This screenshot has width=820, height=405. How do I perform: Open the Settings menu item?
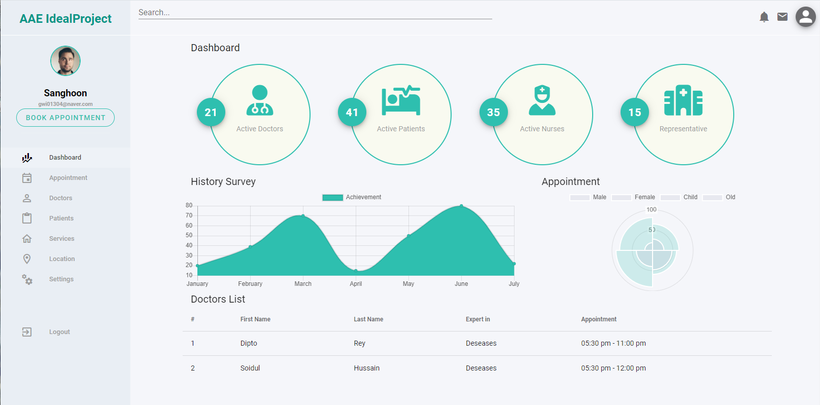tap(65, 279)
